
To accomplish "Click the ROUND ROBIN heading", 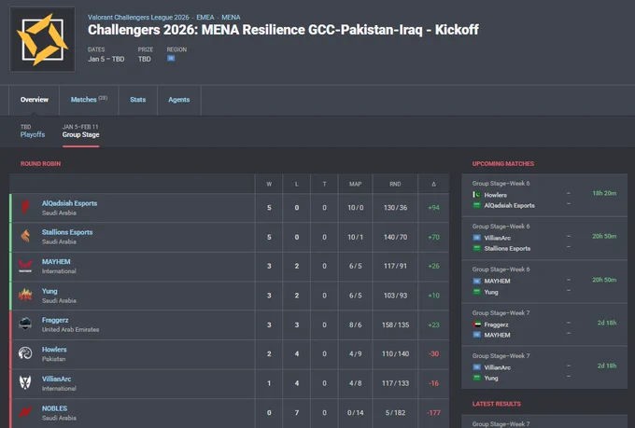I will tap(40, 164).
